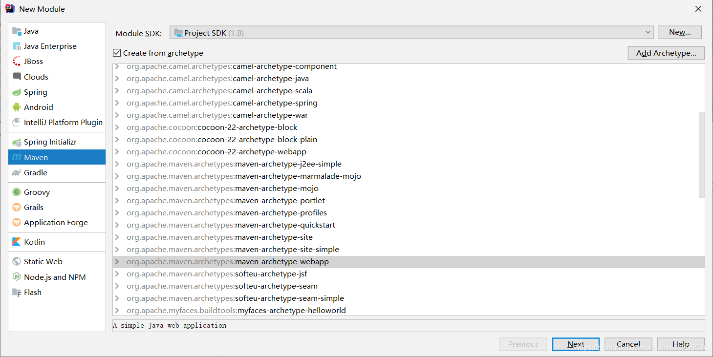
Task: Expand maven-archetype-j2ee-simple entry
Action: click(117, 164)
